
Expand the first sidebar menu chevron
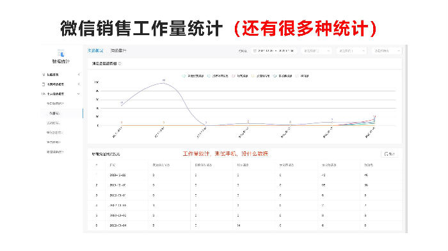pos(79,75)
